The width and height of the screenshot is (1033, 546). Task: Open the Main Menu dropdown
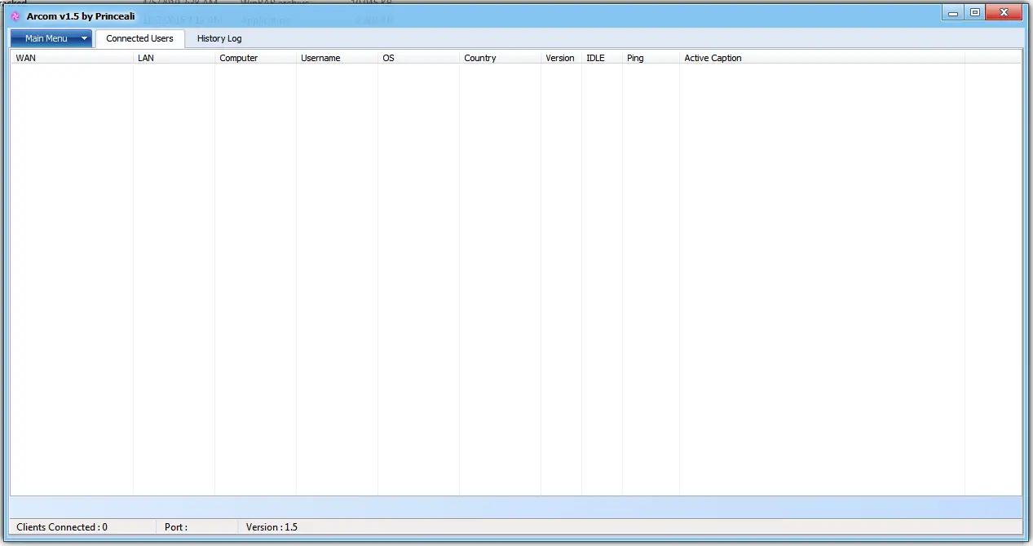[x=51, y=38]
